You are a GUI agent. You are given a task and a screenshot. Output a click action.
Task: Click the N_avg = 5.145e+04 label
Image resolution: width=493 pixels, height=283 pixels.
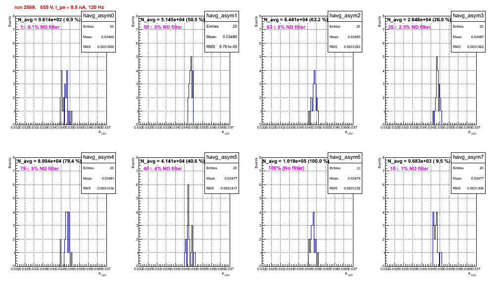tap(172, 19)
